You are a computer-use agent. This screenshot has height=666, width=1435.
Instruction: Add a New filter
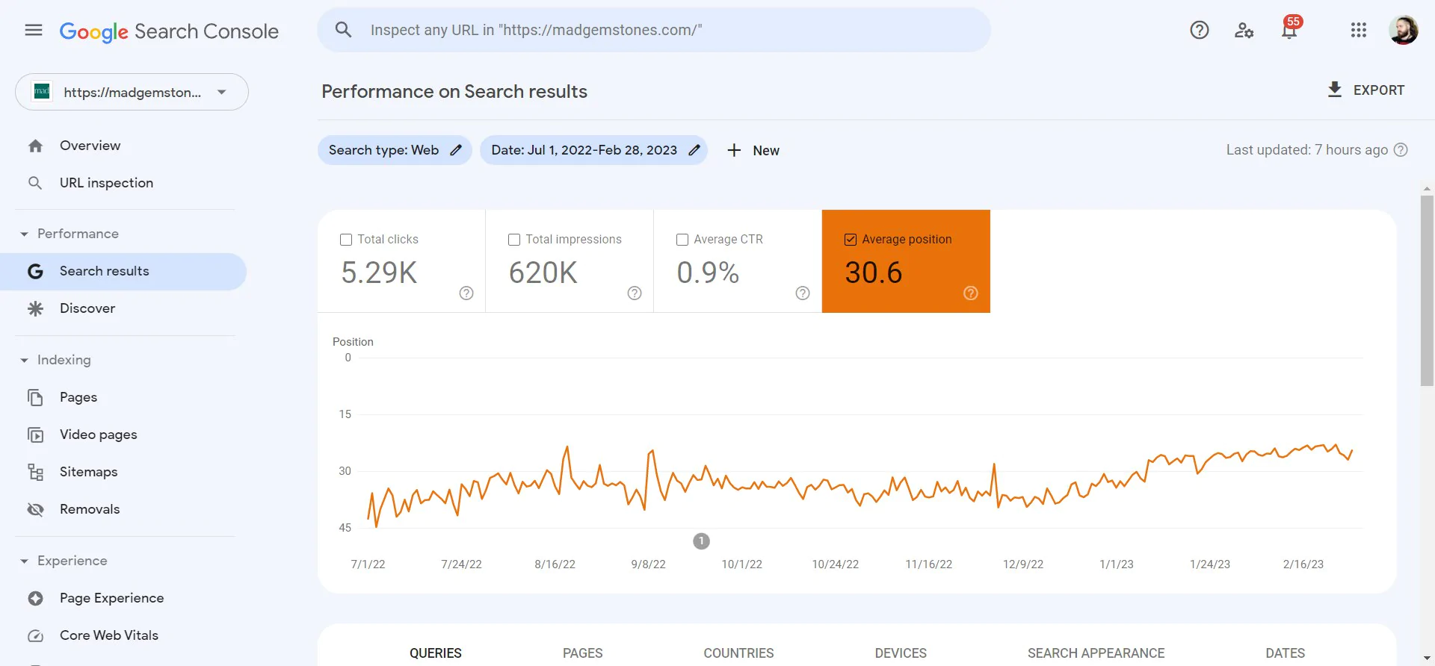(x=753, y=150)
